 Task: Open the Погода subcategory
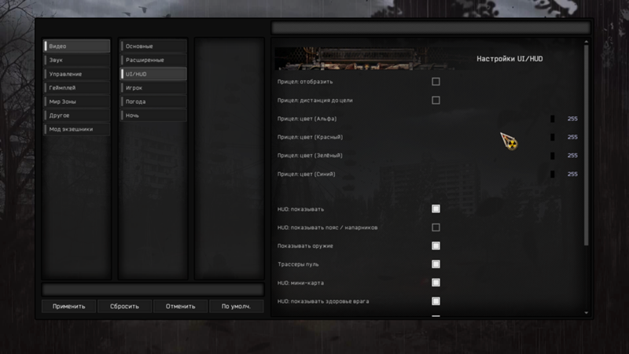pos(153,101)
